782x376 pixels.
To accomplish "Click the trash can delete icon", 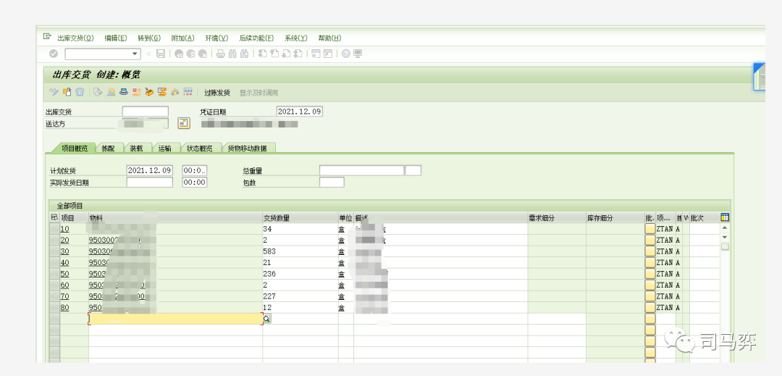I will pos(80,92).
